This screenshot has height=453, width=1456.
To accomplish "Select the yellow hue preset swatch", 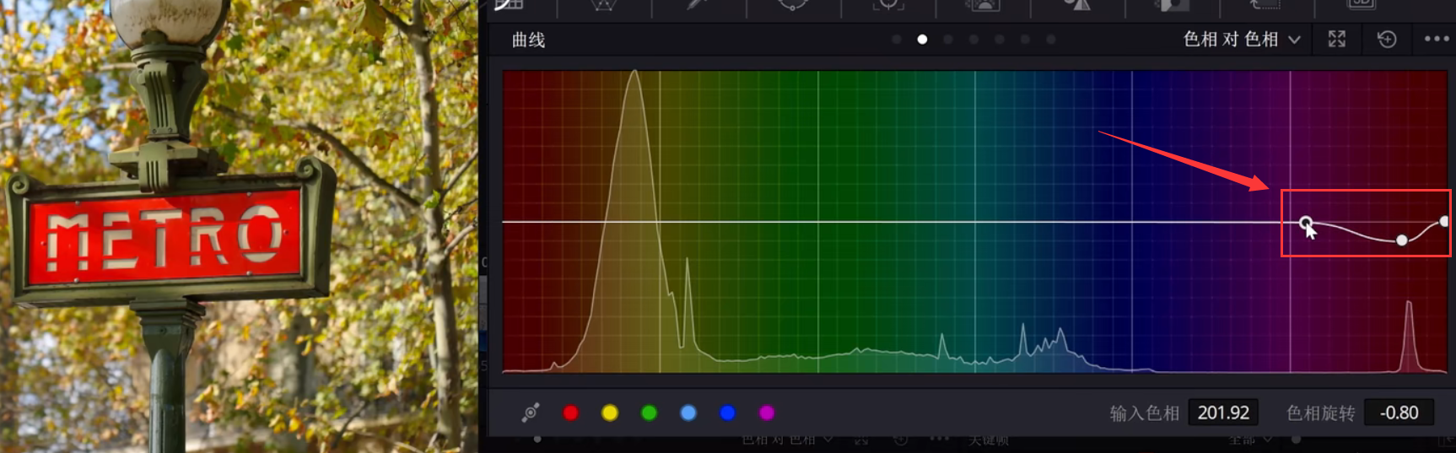I will 610,413.
